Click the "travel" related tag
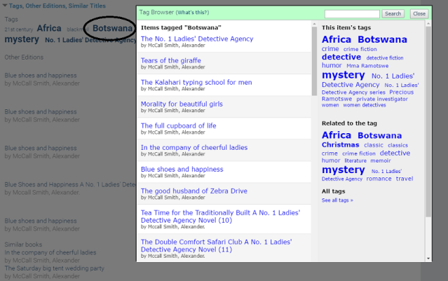The height and width of the screenshot is (281, 448). 405,179
